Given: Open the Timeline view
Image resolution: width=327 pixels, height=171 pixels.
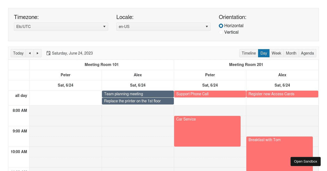Looking at the screenshot, I should click(249, 53).
